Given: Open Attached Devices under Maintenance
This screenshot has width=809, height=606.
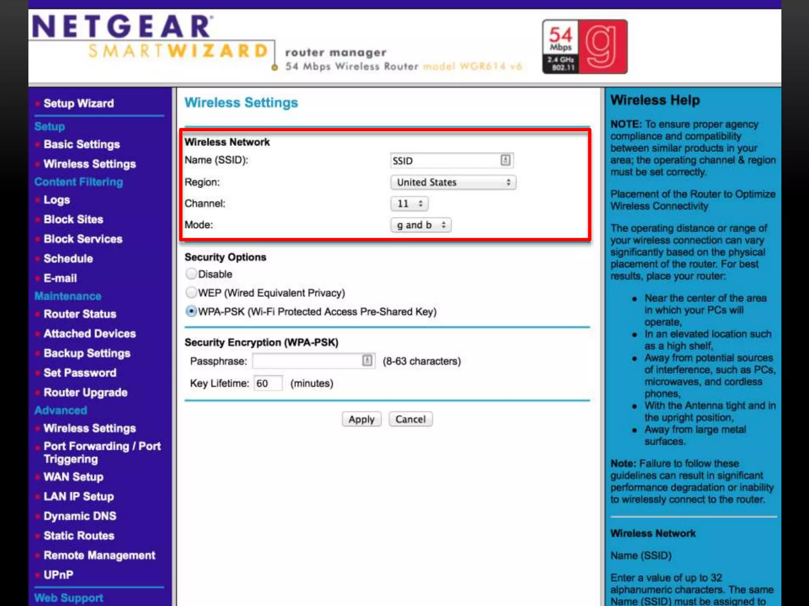Looking at the screenshot, I should [x=90, y=334].
